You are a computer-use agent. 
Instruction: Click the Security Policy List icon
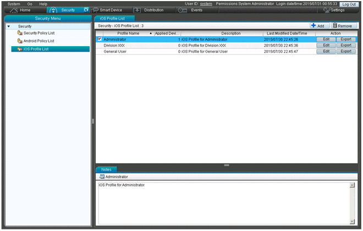[20, 34]
